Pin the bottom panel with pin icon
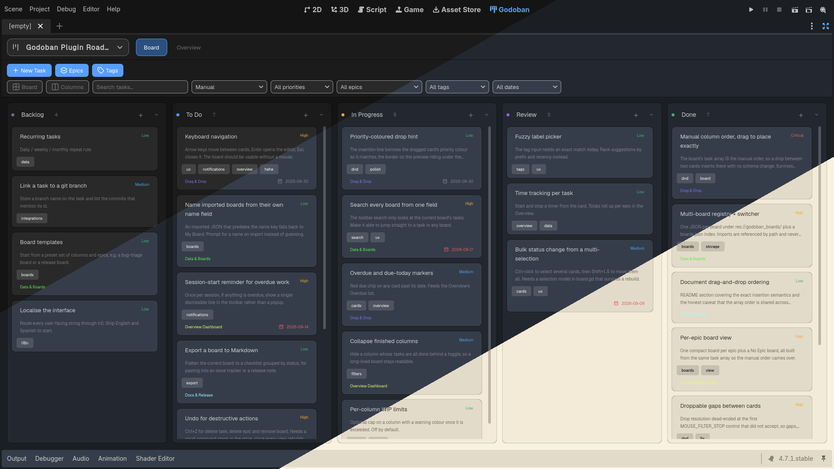Viewport: 834px width, 469px height. tap(824, 459)
